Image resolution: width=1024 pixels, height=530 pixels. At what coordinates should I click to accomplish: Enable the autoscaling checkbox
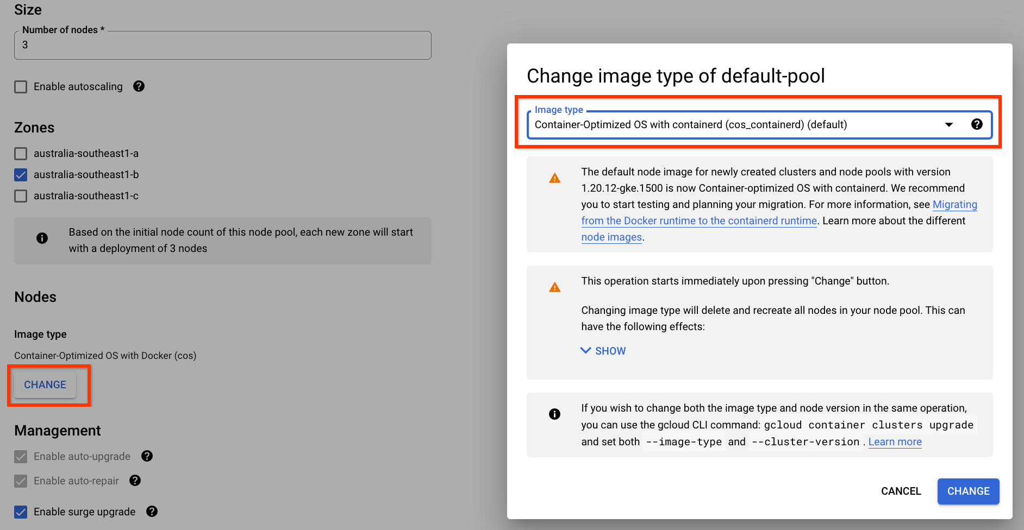coord(21,87)
